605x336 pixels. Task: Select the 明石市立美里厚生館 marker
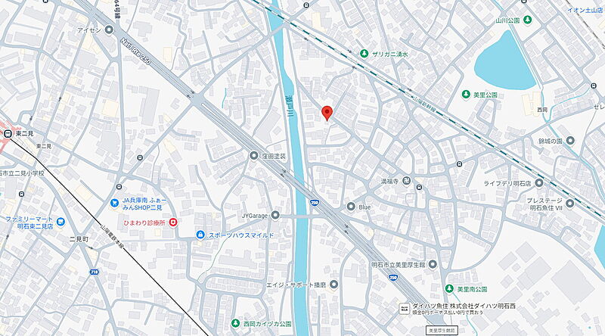coord(433,265)
